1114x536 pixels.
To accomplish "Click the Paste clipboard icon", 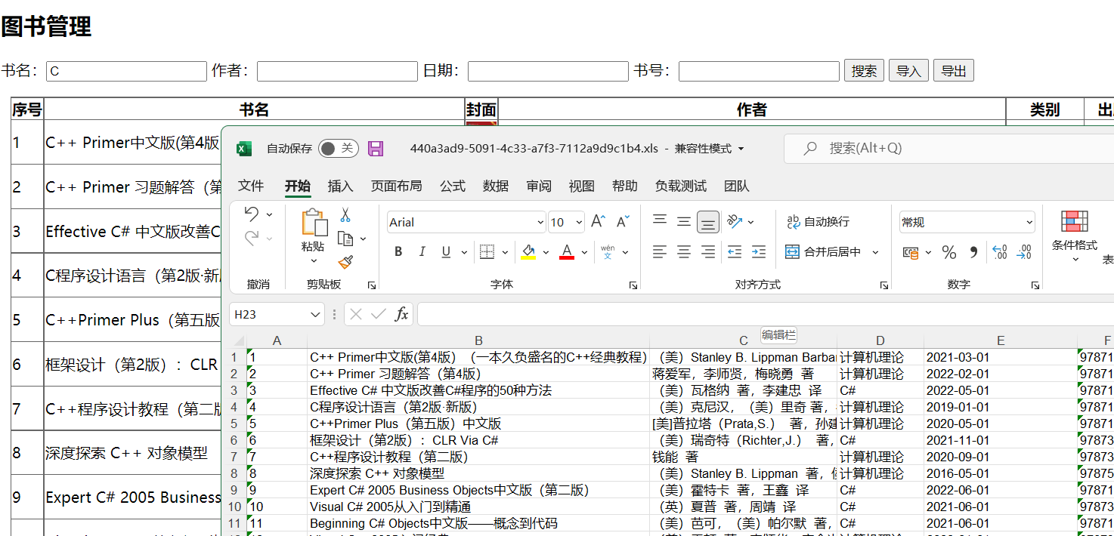I will click(x=314, y=223).
